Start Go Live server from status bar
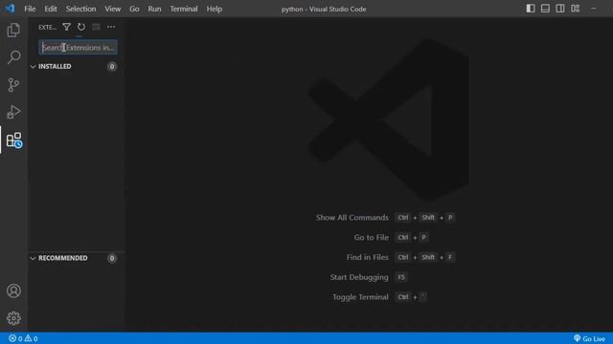613x344 pixels. 590,338
